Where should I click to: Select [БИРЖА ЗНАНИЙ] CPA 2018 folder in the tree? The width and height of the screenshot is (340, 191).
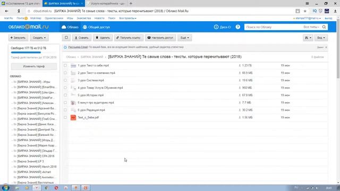[x=36, y=156]
